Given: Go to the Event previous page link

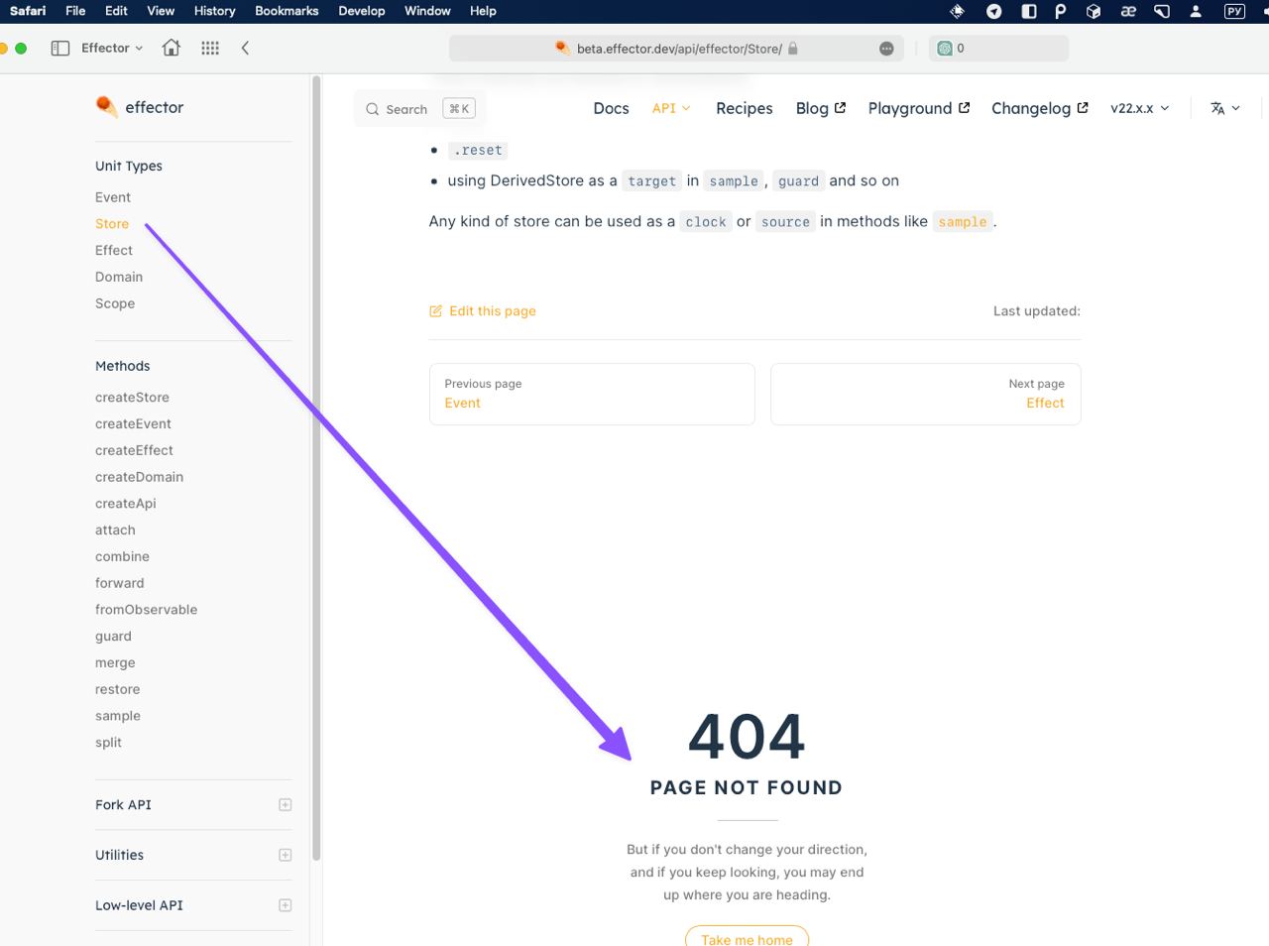Looking at the screenshot, I should coord(462,403).
